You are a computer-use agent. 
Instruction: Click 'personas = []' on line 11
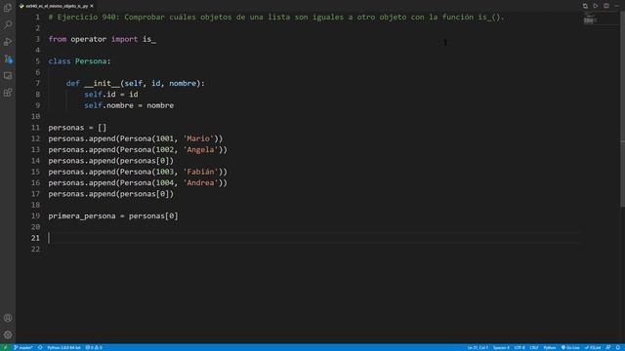(77, 128)
